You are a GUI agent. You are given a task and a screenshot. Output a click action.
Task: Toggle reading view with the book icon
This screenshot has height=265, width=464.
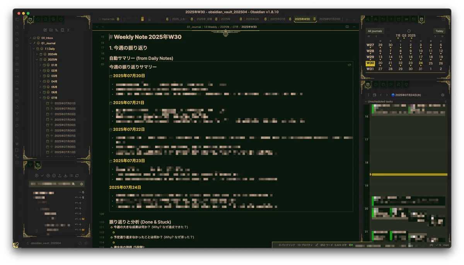pos(347,27)
